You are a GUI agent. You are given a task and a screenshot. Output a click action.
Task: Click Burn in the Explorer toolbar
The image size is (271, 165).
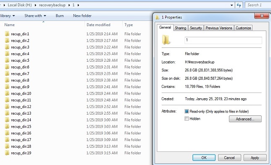point(60,16)
